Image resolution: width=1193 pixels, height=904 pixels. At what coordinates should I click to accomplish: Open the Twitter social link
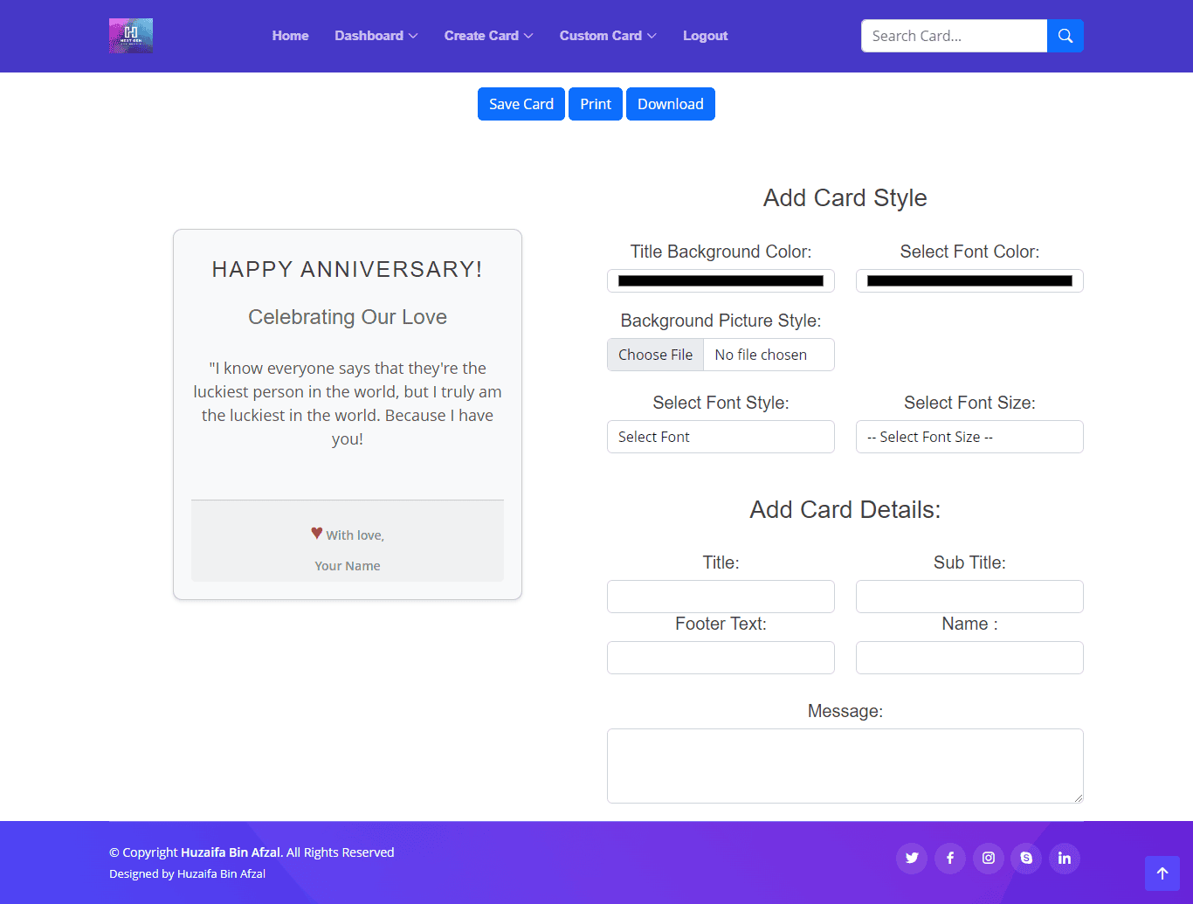coord(912,858)
